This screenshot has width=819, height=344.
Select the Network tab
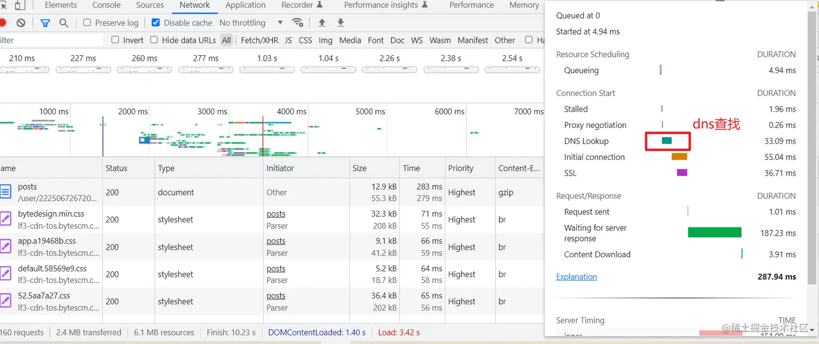pos(194,5)
